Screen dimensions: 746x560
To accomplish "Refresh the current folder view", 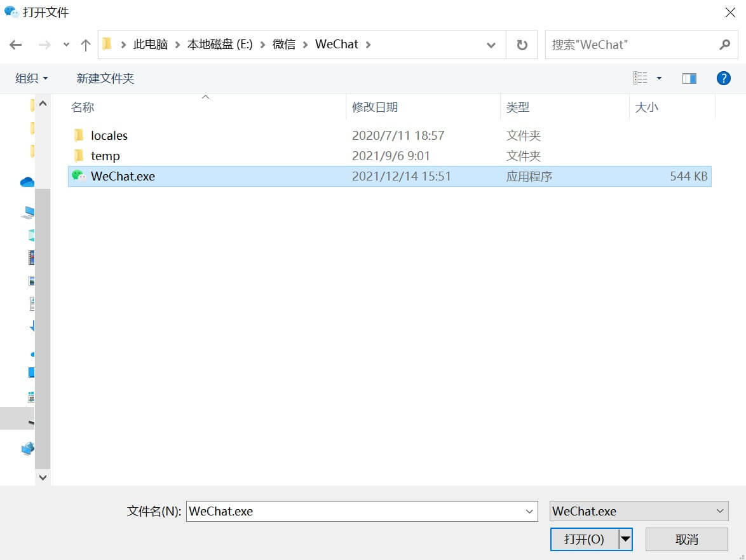I will coord(521,44).
